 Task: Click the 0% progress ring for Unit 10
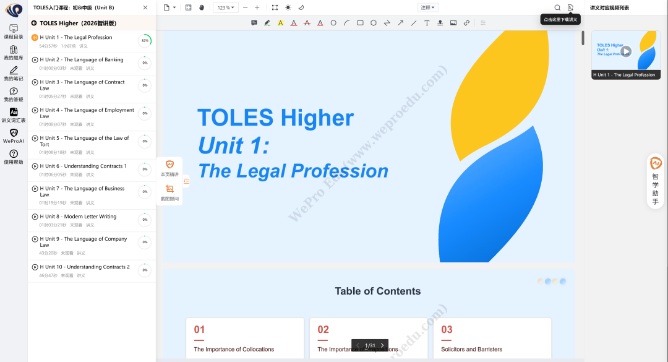pyautogui.click(x=145, y=270)
